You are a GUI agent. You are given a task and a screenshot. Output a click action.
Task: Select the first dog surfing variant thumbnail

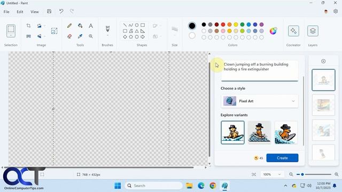click(232, 132)
